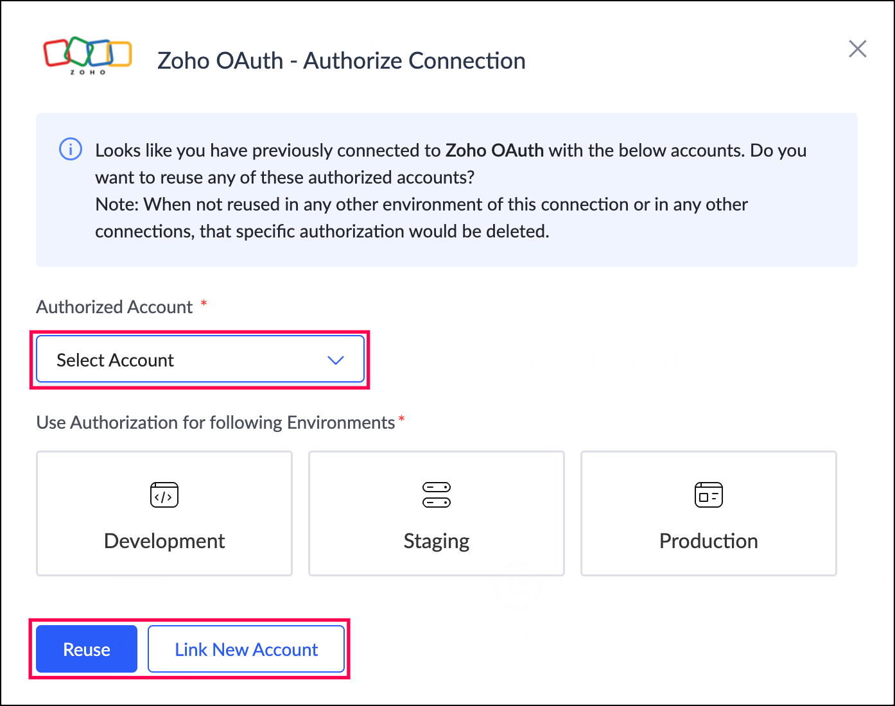
Task: Close the Authorize Connection dialog
Action: click(x=857, y=49)
